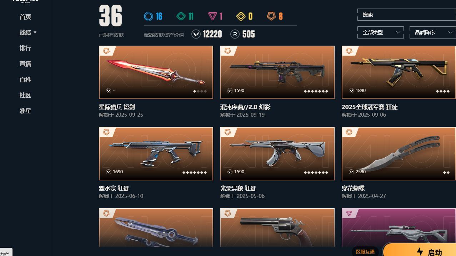The width and height of the screenshot is (456, 256).
Task: Click the orange Exclusive tier icon showing 8
Action: 272,16
